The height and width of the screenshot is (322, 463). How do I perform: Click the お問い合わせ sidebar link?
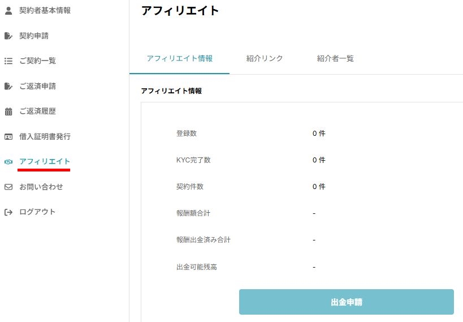click(x=41, y=187)
